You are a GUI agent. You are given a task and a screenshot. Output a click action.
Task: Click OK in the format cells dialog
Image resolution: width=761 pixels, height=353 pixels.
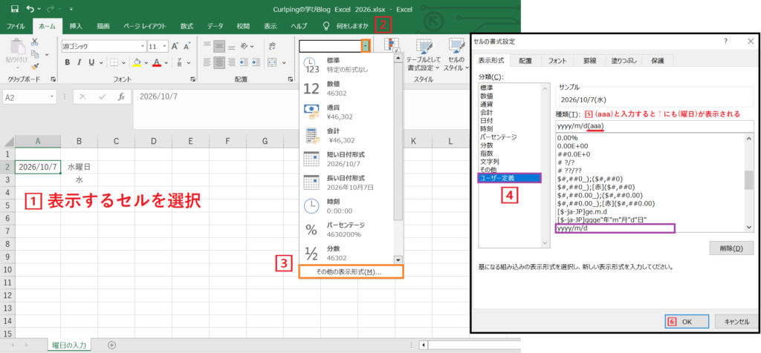(686, 321)
